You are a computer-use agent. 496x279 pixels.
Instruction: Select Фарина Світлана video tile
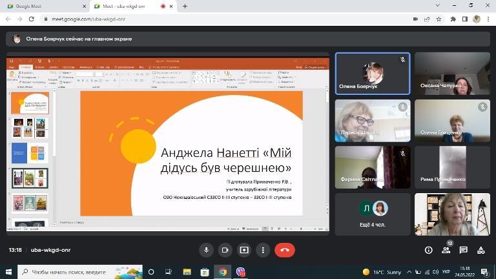pyautogui.click(x=373, y=167)
